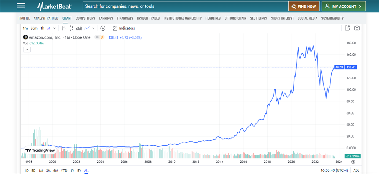Open MY ACCOUNT
This screenshot has width=379, height=174.
pos(344,7)
